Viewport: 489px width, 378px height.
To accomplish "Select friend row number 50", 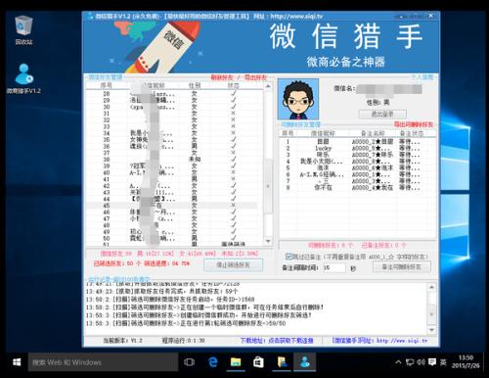I will (x=174, y=239).
